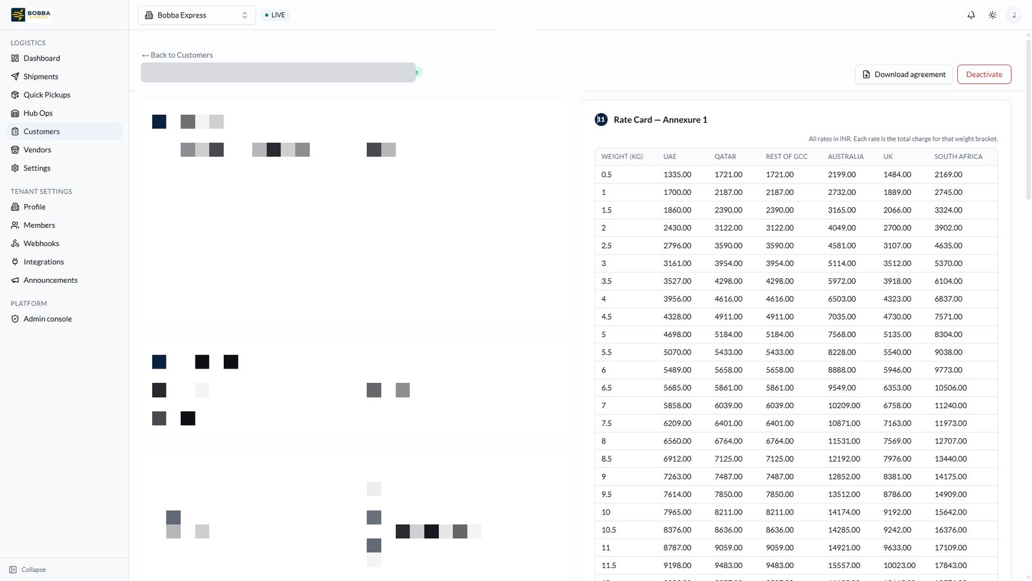
Task: Click the Hub Ops icon
Action: [15, 113]
